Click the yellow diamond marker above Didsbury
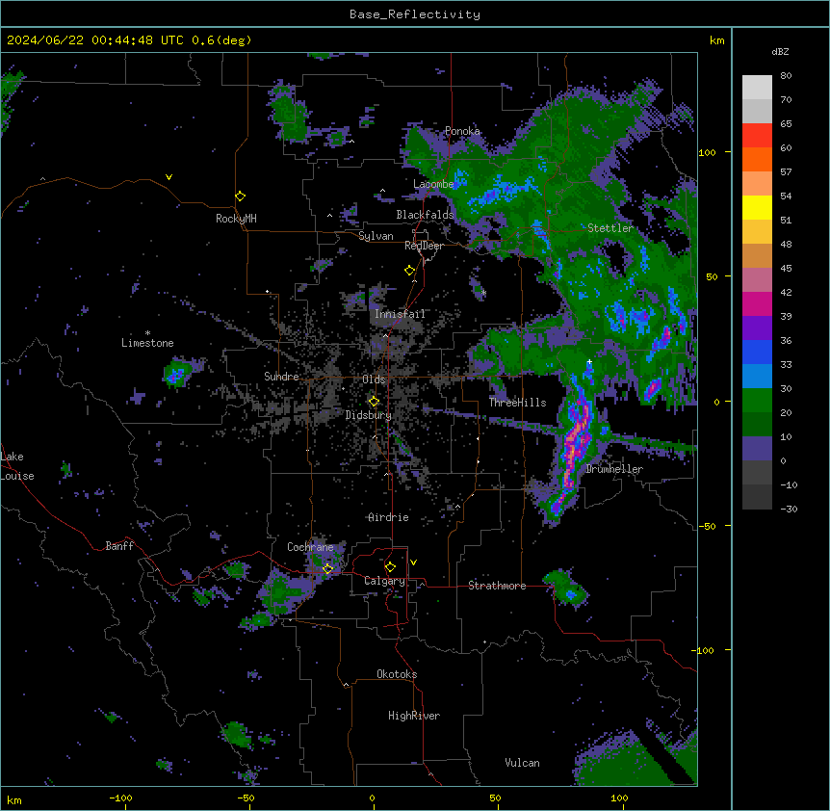Viewport: 830px width, 811px height. pos(374,402)
